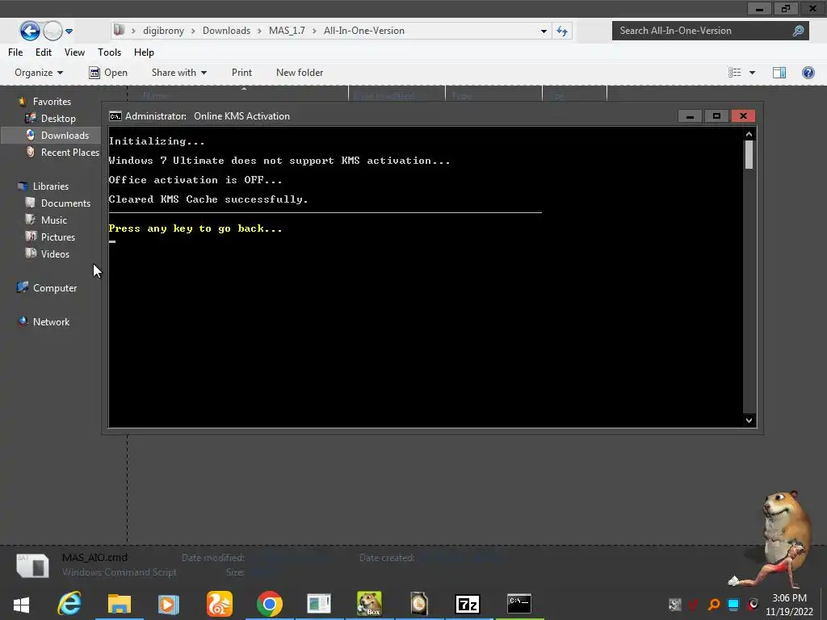
Task: Expand the address bar previous locations dropdown
Action: point(544,31)
